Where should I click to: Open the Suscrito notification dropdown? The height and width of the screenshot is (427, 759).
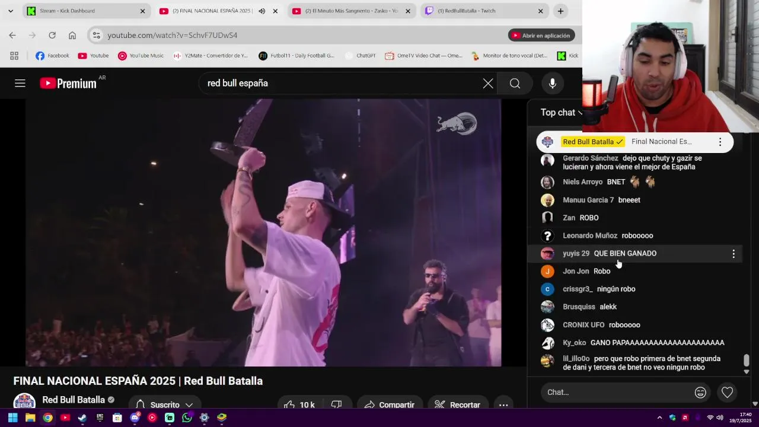(x=165, y=405)
